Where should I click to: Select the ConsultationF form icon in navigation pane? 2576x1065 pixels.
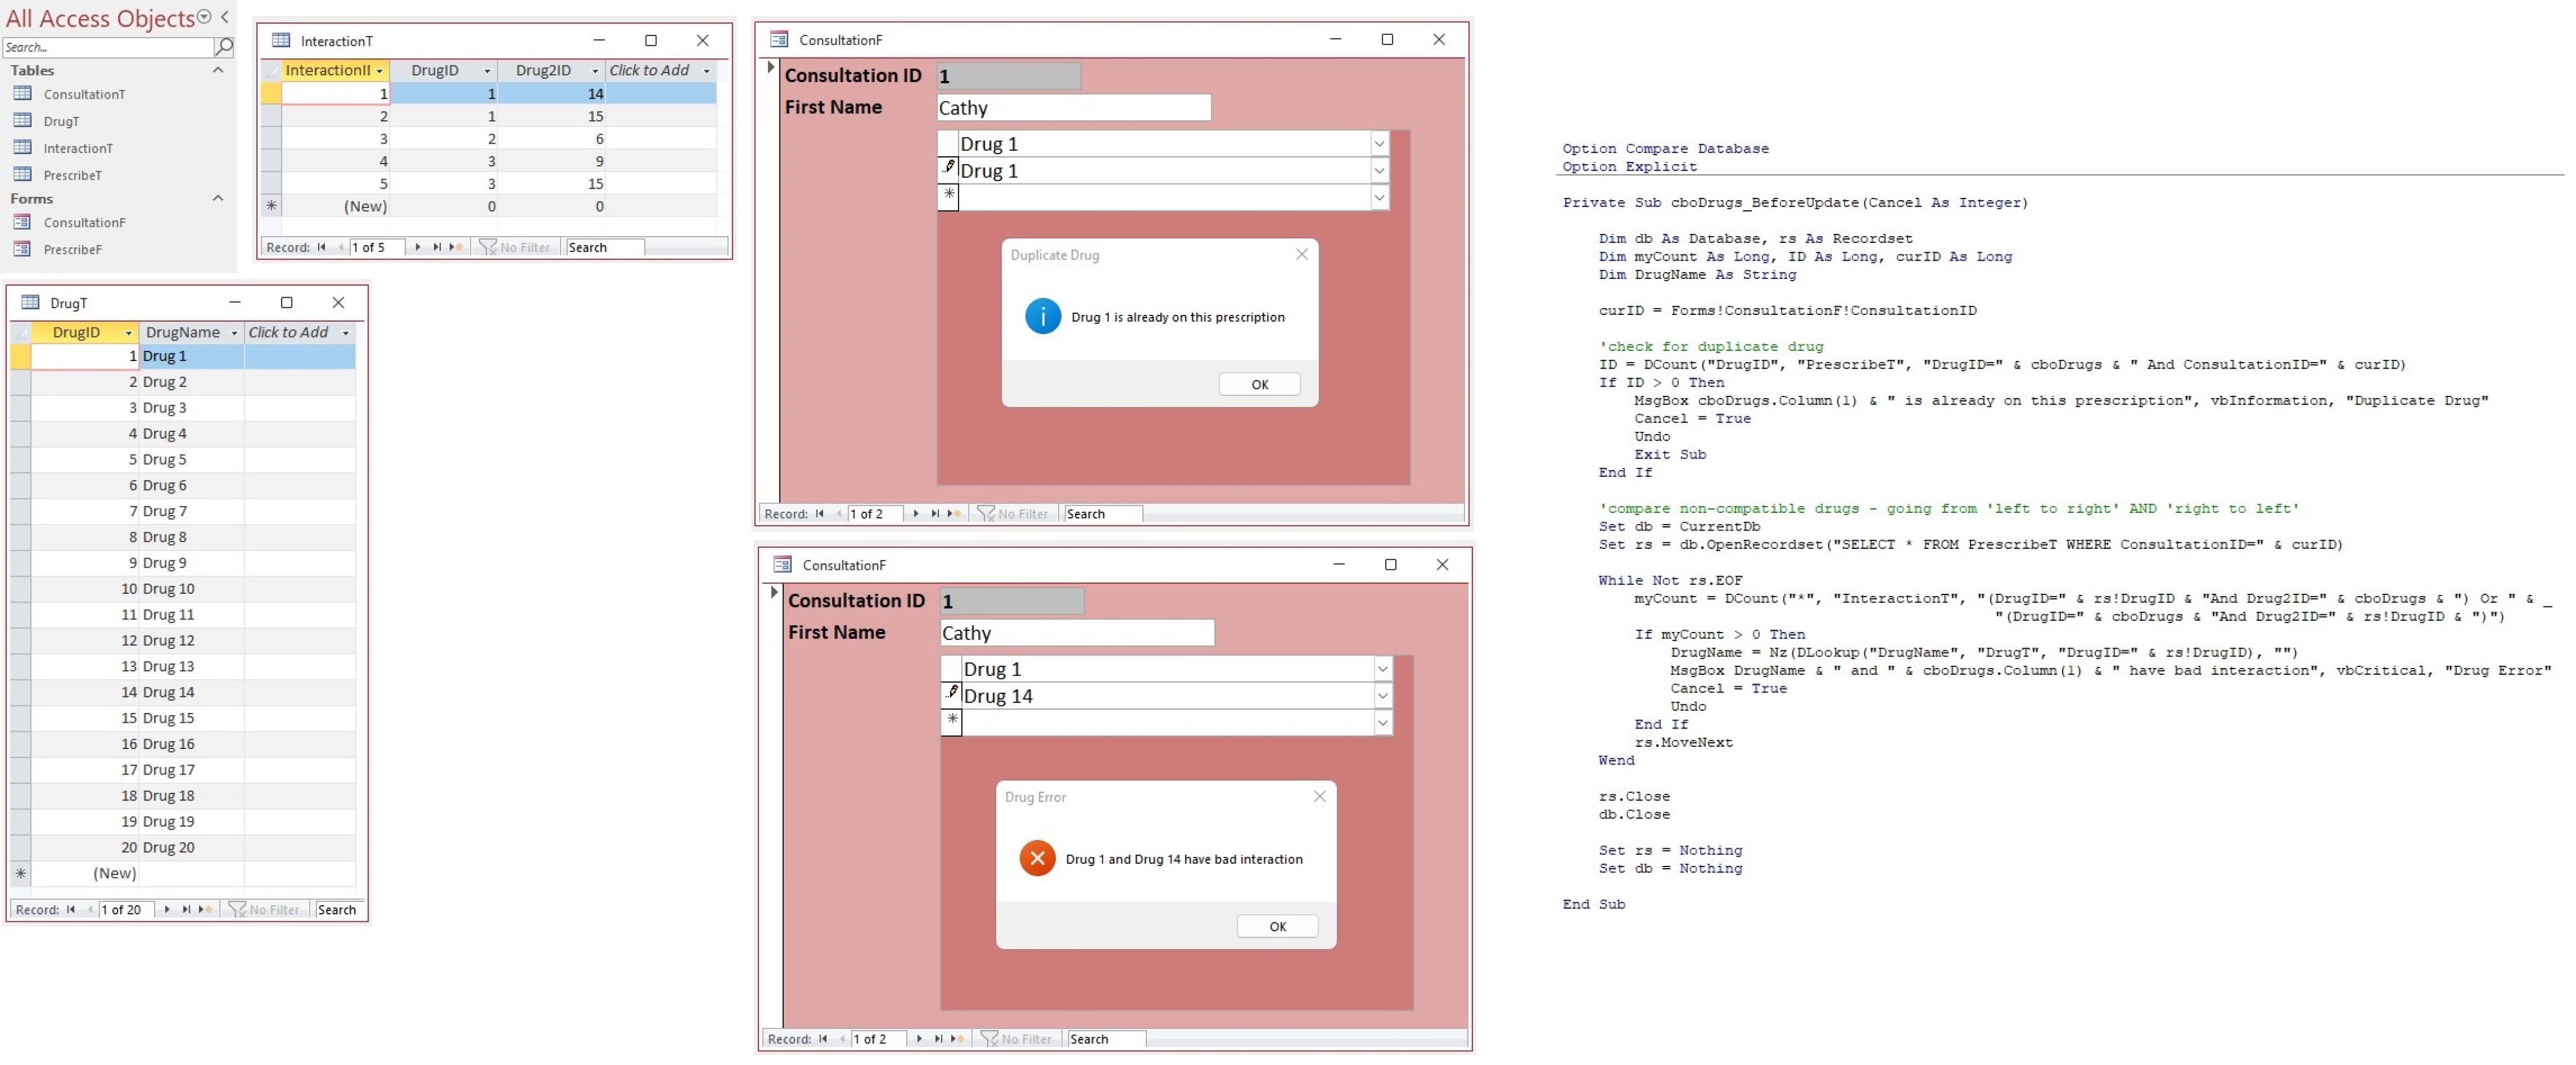point(22,222)
